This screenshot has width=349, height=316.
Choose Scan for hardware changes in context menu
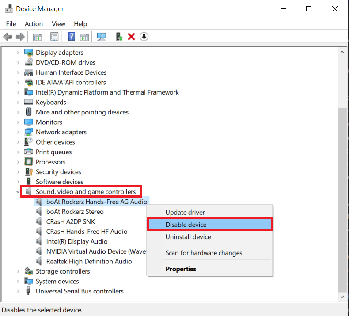click(x=210, y=253)
